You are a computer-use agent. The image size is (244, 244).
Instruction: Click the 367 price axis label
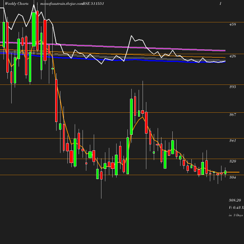(x=232, y=115)
